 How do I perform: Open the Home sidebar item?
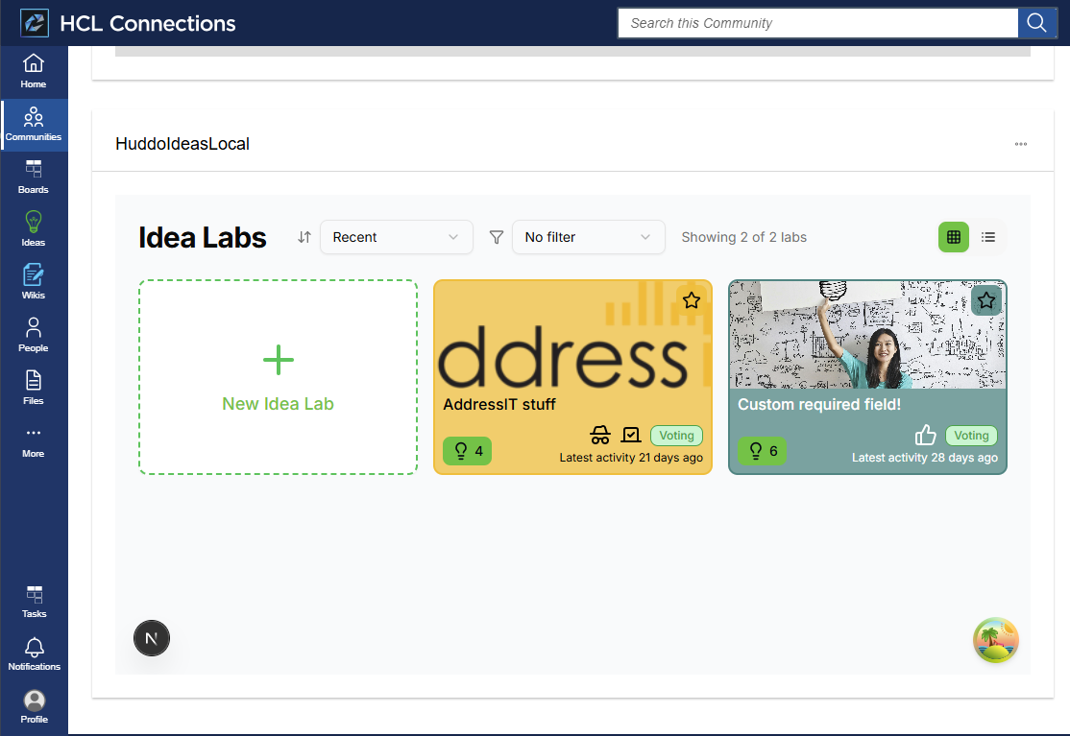click(x=34, y=72)
